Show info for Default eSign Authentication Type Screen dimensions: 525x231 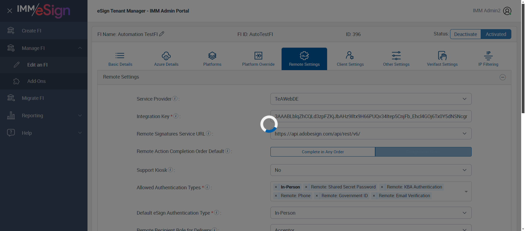click(x=217, y=212)
